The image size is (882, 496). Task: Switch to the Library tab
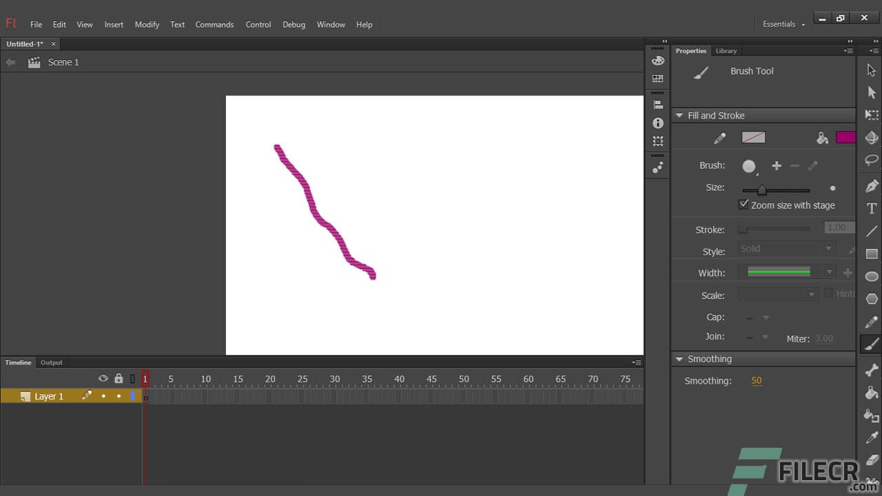(726, 50)
